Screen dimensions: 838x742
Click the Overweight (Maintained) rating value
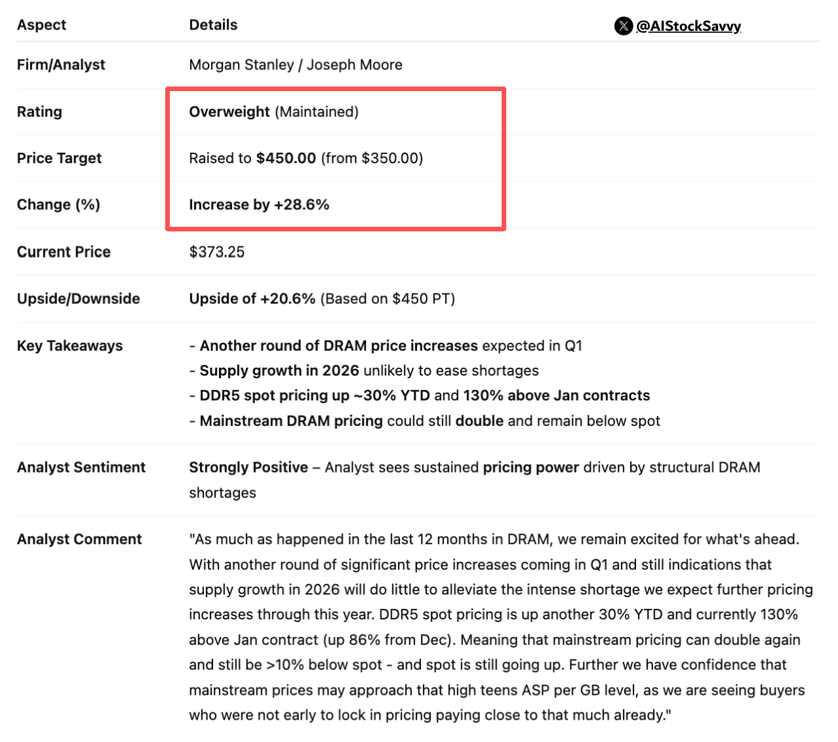click(273, 111)
